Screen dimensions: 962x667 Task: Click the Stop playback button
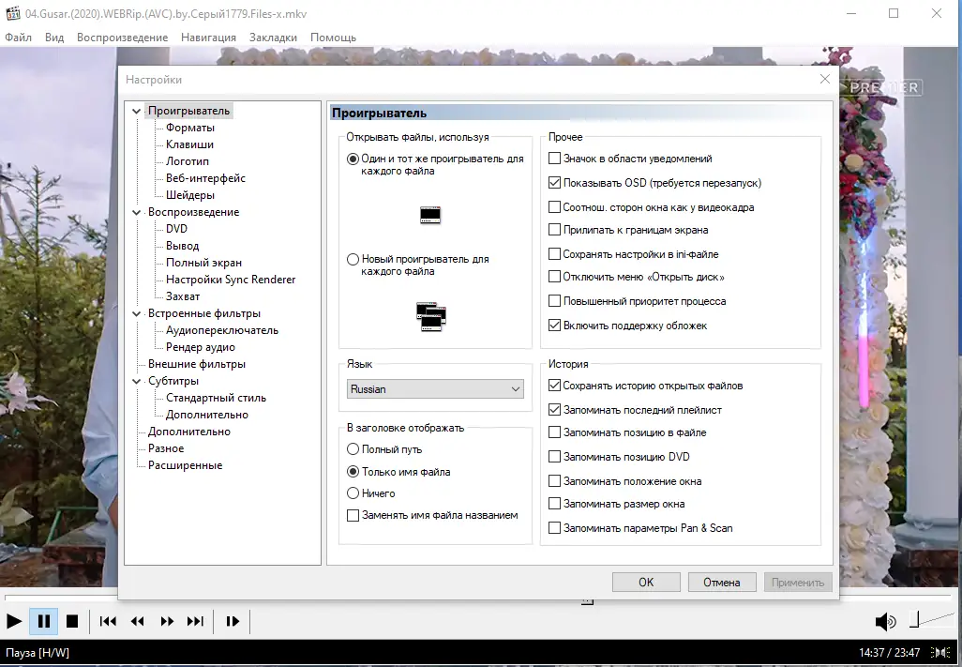(72, 622)
